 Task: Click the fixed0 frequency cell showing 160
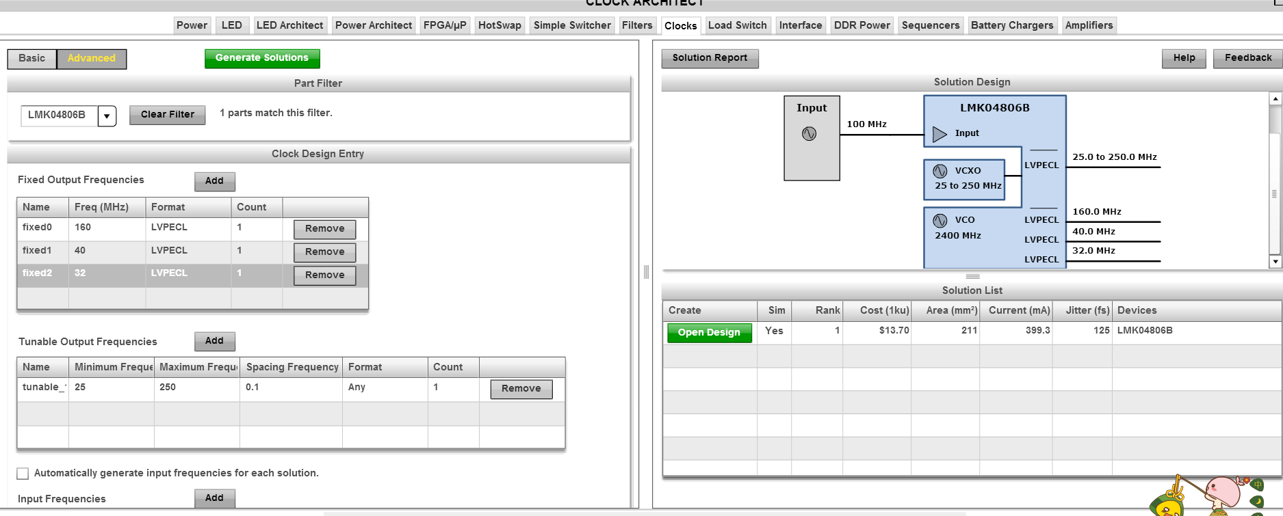(x=107, y=228)
